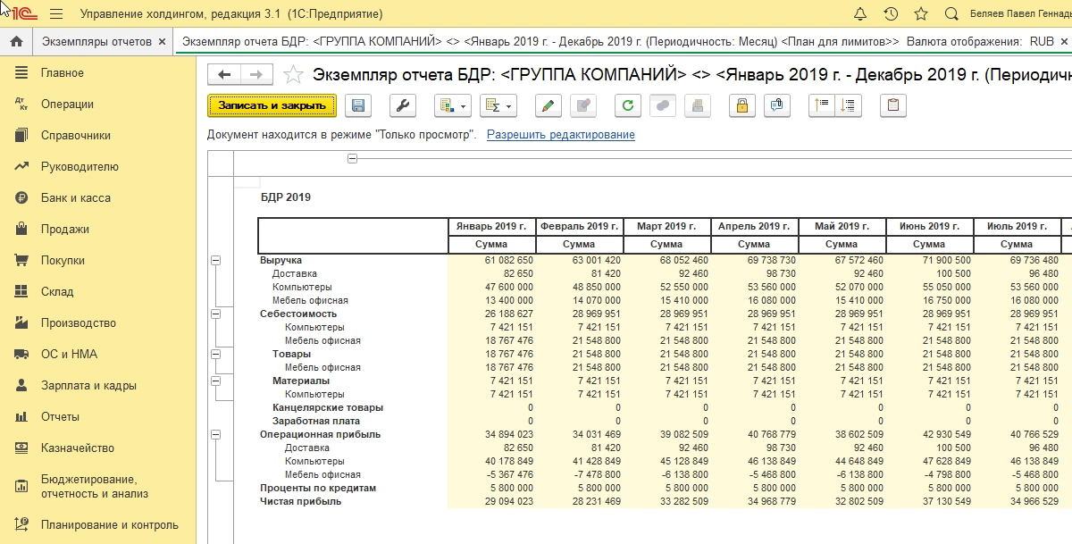Click Записать и закрыть button
1072x544 pixels.
click(x=272, y=105)
